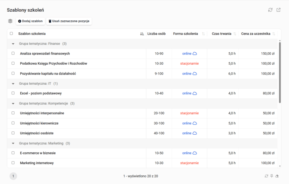
Task: Collapse the Grupa tematyczna: IT section
Action: tap(13, 84)
